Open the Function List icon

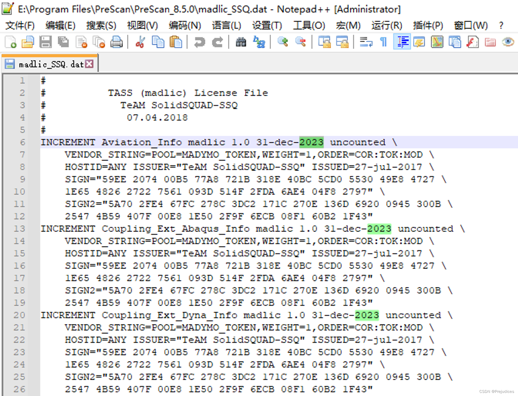point(473,42)
